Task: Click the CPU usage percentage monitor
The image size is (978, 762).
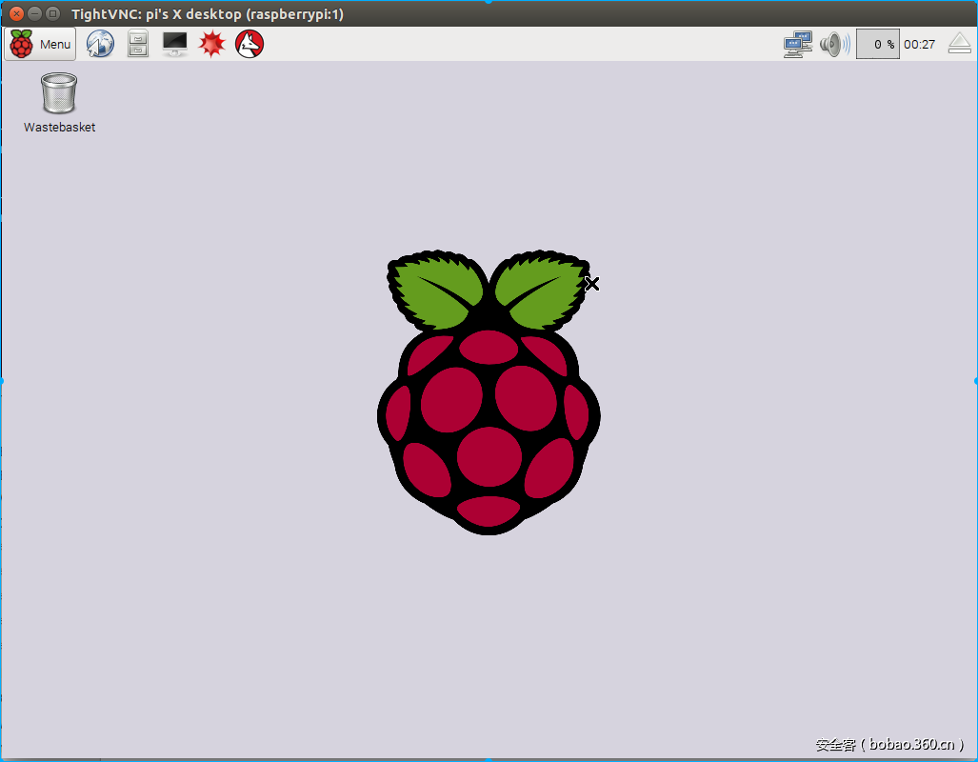Action: (x=877, y=44)
